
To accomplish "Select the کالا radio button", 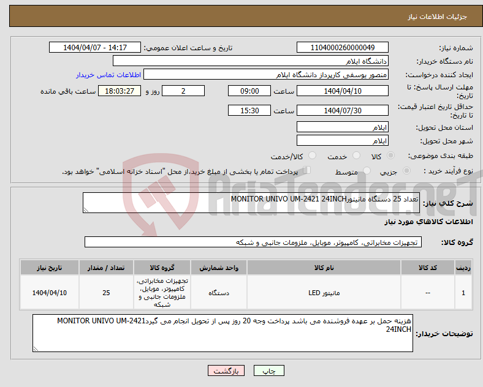I will click(x=390, y=156).
